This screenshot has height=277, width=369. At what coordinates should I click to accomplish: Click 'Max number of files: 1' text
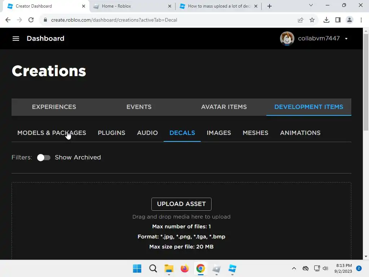[x=182, y=227]
